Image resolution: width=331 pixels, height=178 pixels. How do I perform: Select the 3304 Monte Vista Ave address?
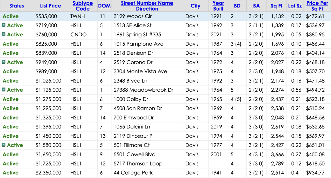pos(140,71)
